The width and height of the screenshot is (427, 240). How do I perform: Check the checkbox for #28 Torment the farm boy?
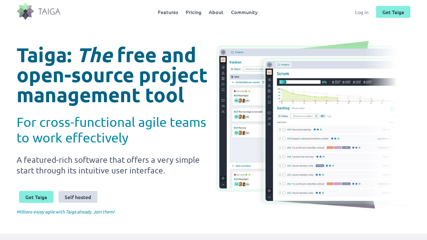[284, 157]
